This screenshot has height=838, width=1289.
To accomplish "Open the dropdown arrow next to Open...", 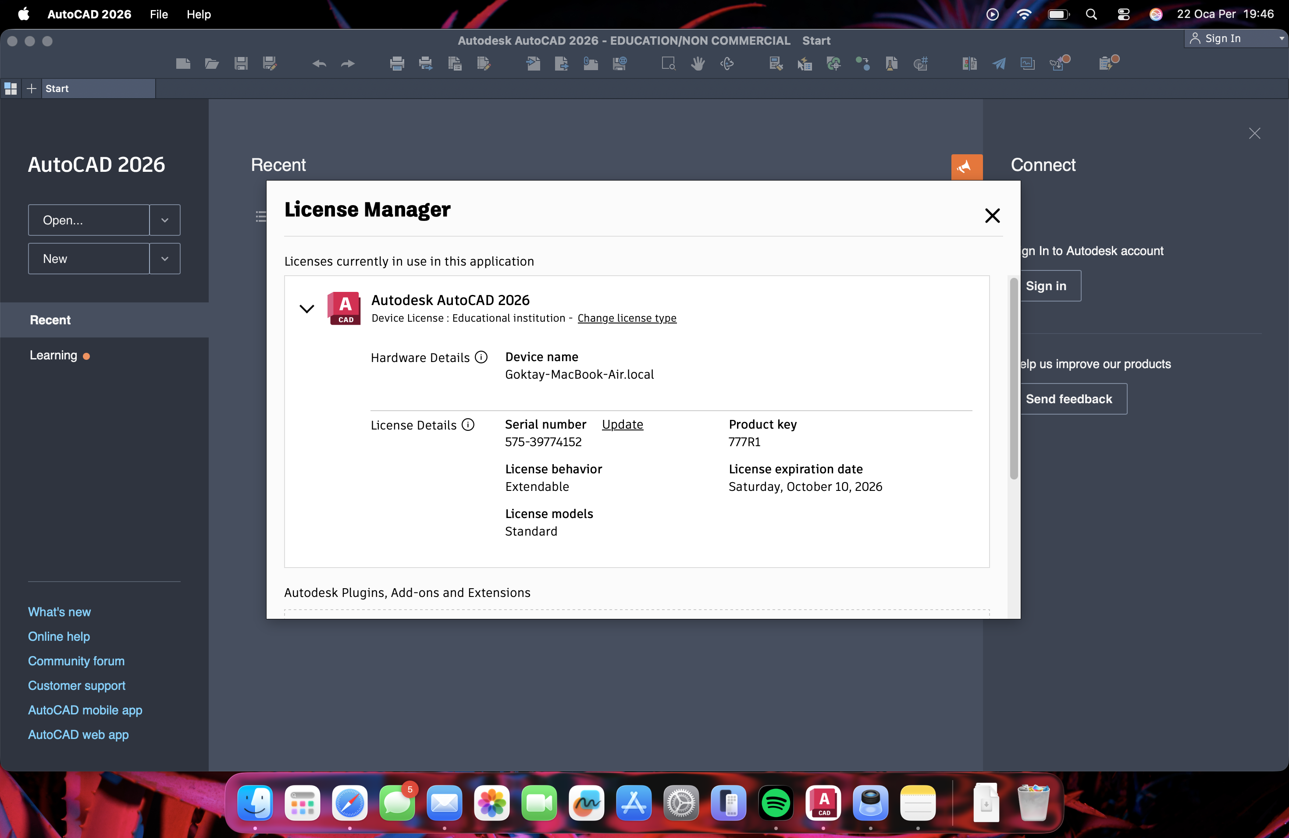I will pos(165,220).
